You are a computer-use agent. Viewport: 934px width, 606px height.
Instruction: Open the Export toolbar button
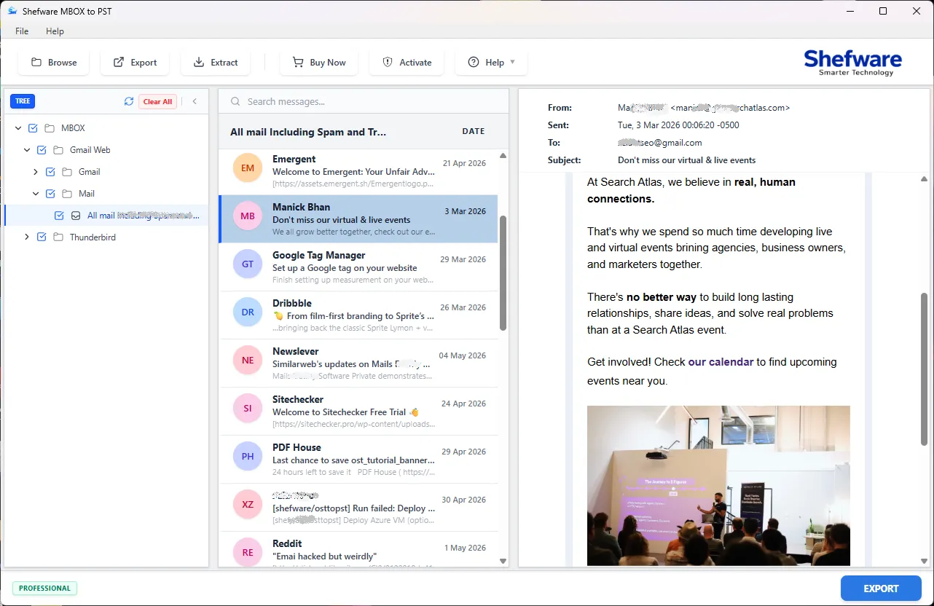click(x=135, y=63)
